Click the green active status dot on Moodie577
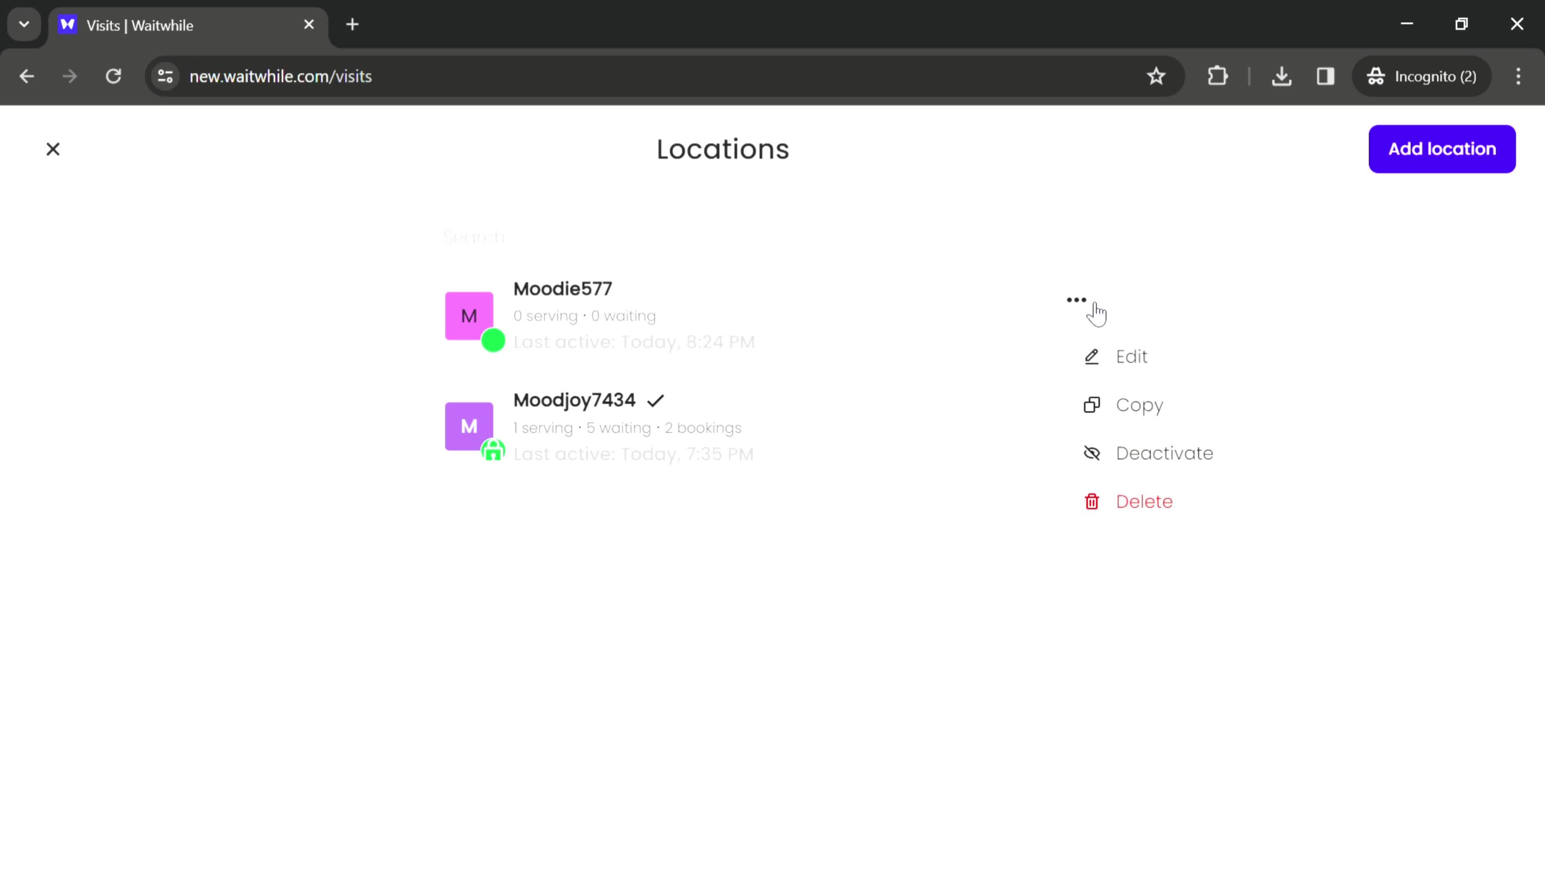The image size is (1545, 869). (x=494, y=341)
